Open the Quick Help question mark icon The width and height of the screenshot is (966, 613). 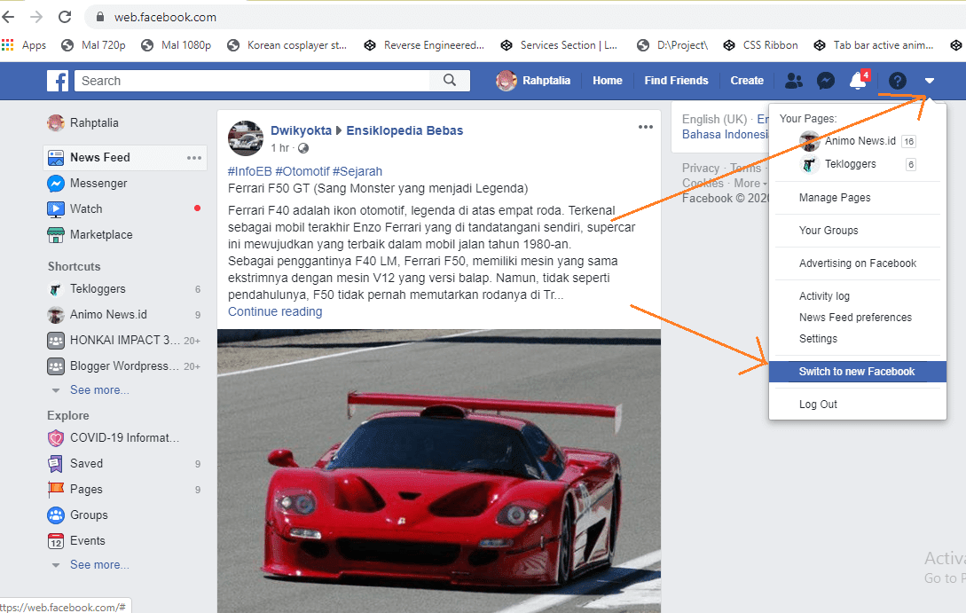[x=898, y=81]
